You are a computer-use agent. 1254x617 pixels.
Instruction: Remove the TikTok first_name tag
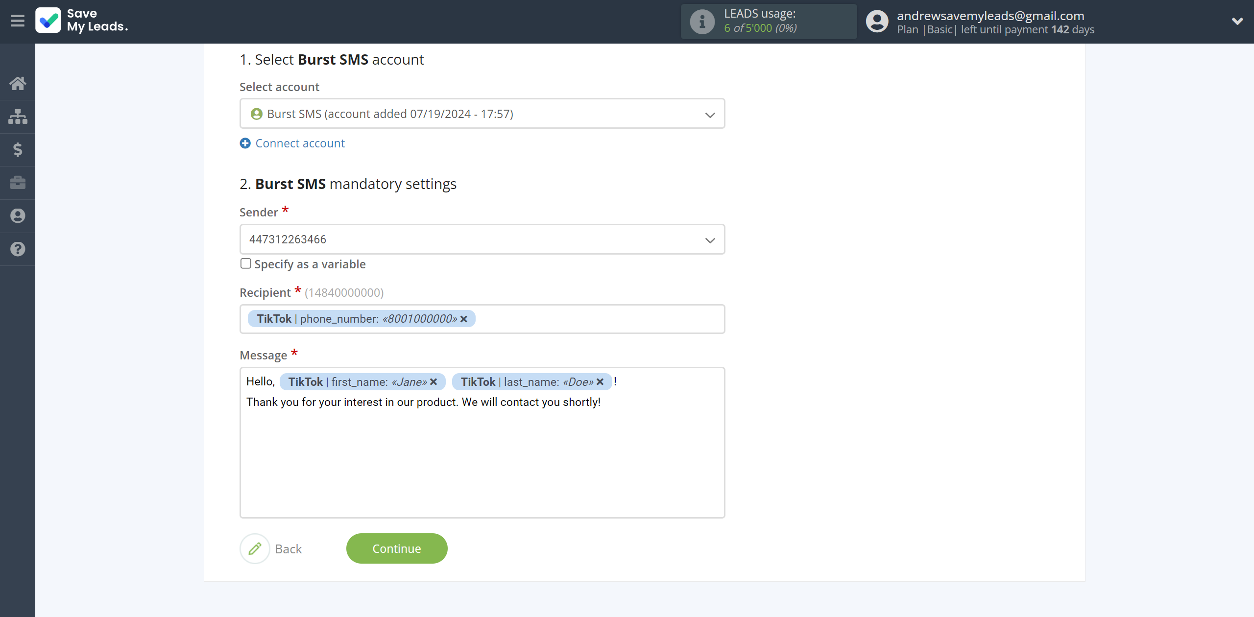pos(434,382)
